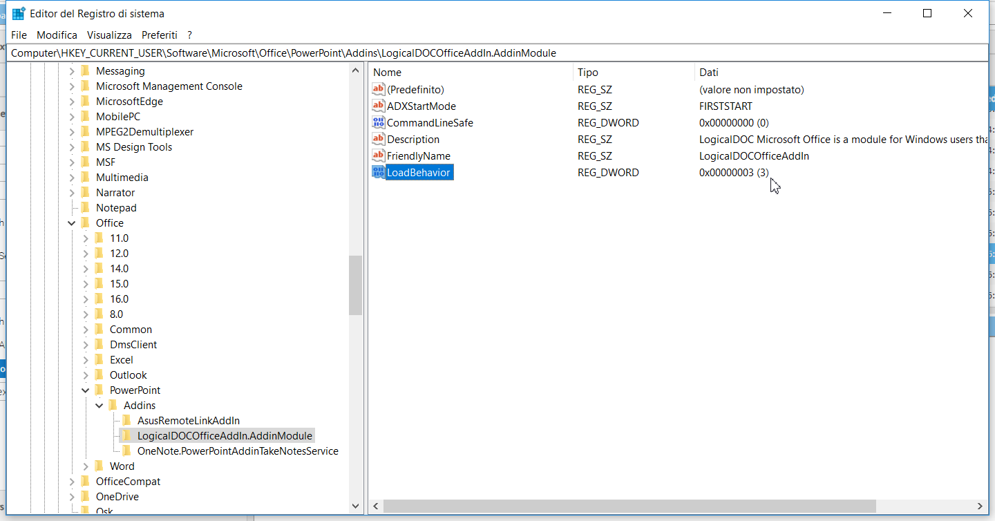Click the OneDrive folder icon
This screenshot has width=995, height=521.
tap(86, 496)
